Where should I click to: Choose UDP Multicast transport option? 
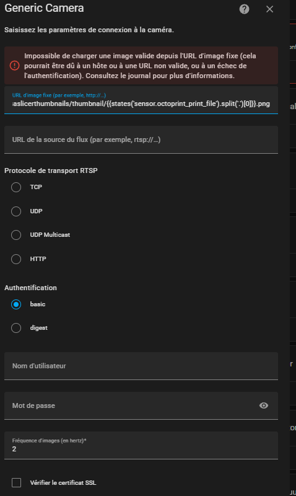click(16, 235)
